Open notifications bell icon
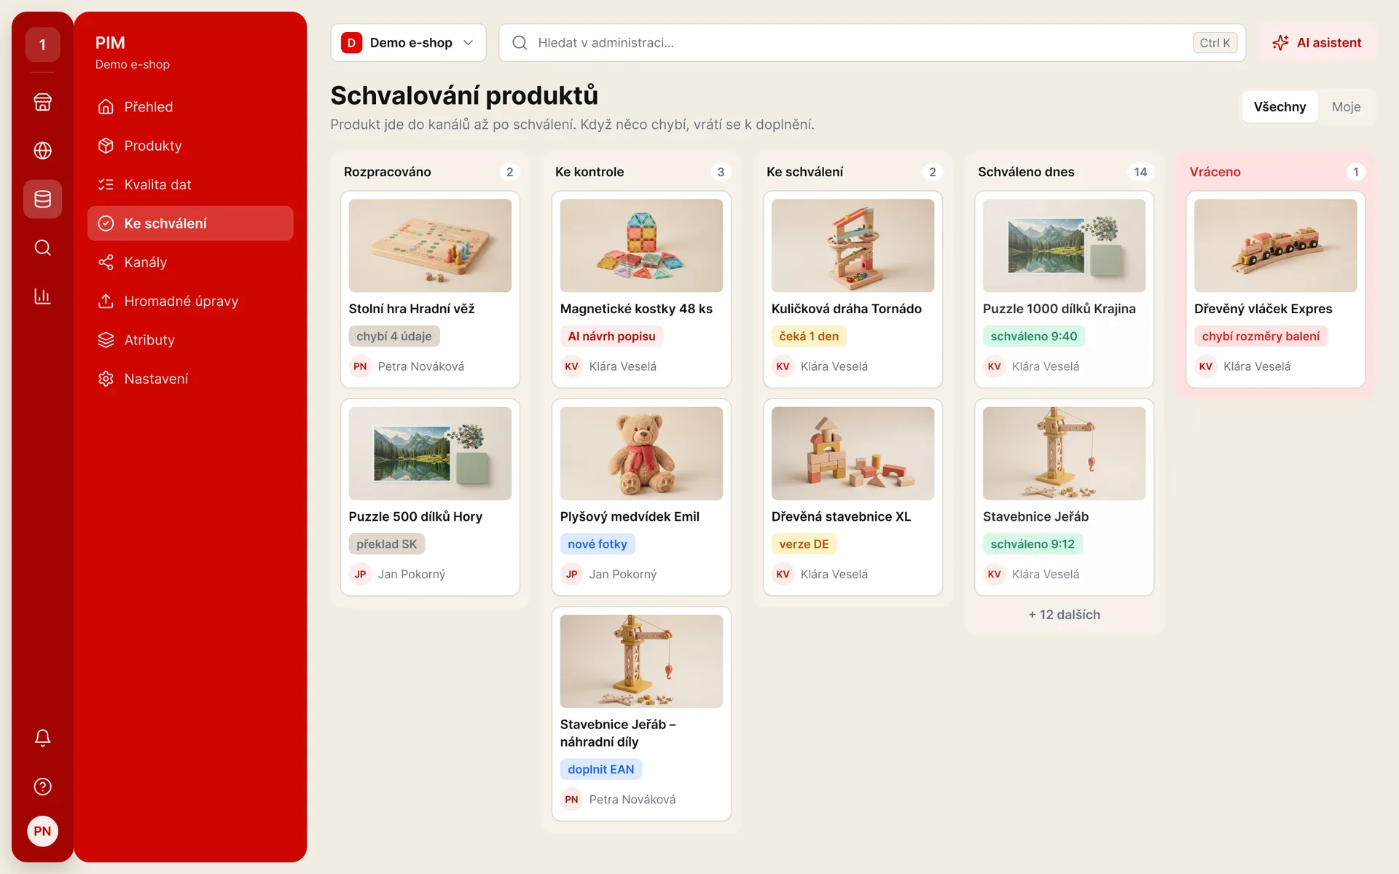 pos(42,738)
